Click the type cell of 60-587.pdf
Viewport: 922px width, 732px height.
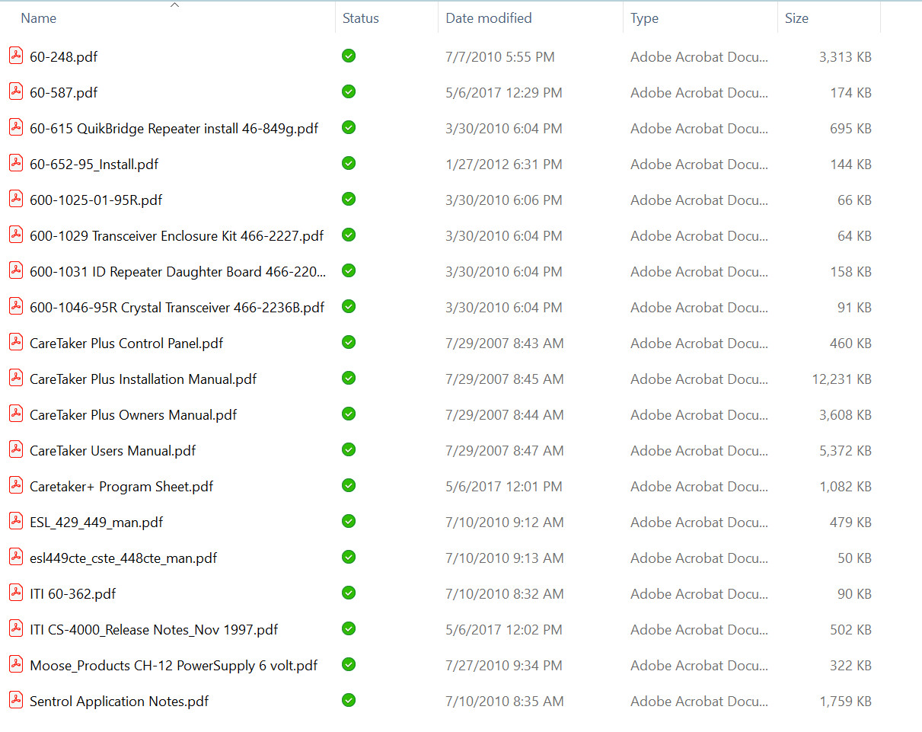click(699, 93)
